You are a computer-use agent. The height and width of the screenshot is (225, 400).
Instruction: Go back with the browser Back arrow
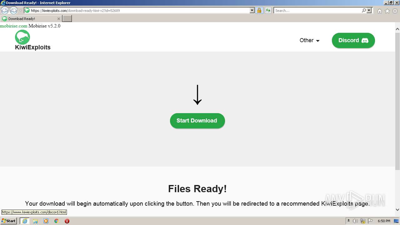coord(5,10)
